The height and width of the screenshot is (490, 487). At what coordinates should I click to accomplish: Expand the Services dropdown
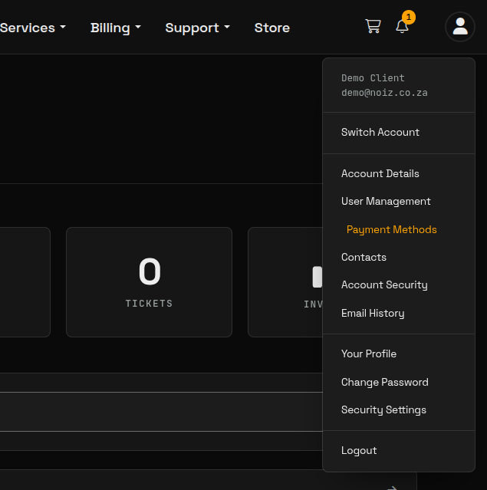32,28
